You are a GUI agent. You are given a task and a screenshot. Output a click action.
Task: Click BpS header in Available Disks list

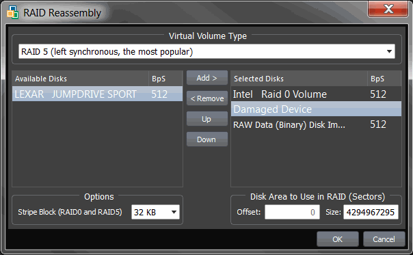[165, 79]
